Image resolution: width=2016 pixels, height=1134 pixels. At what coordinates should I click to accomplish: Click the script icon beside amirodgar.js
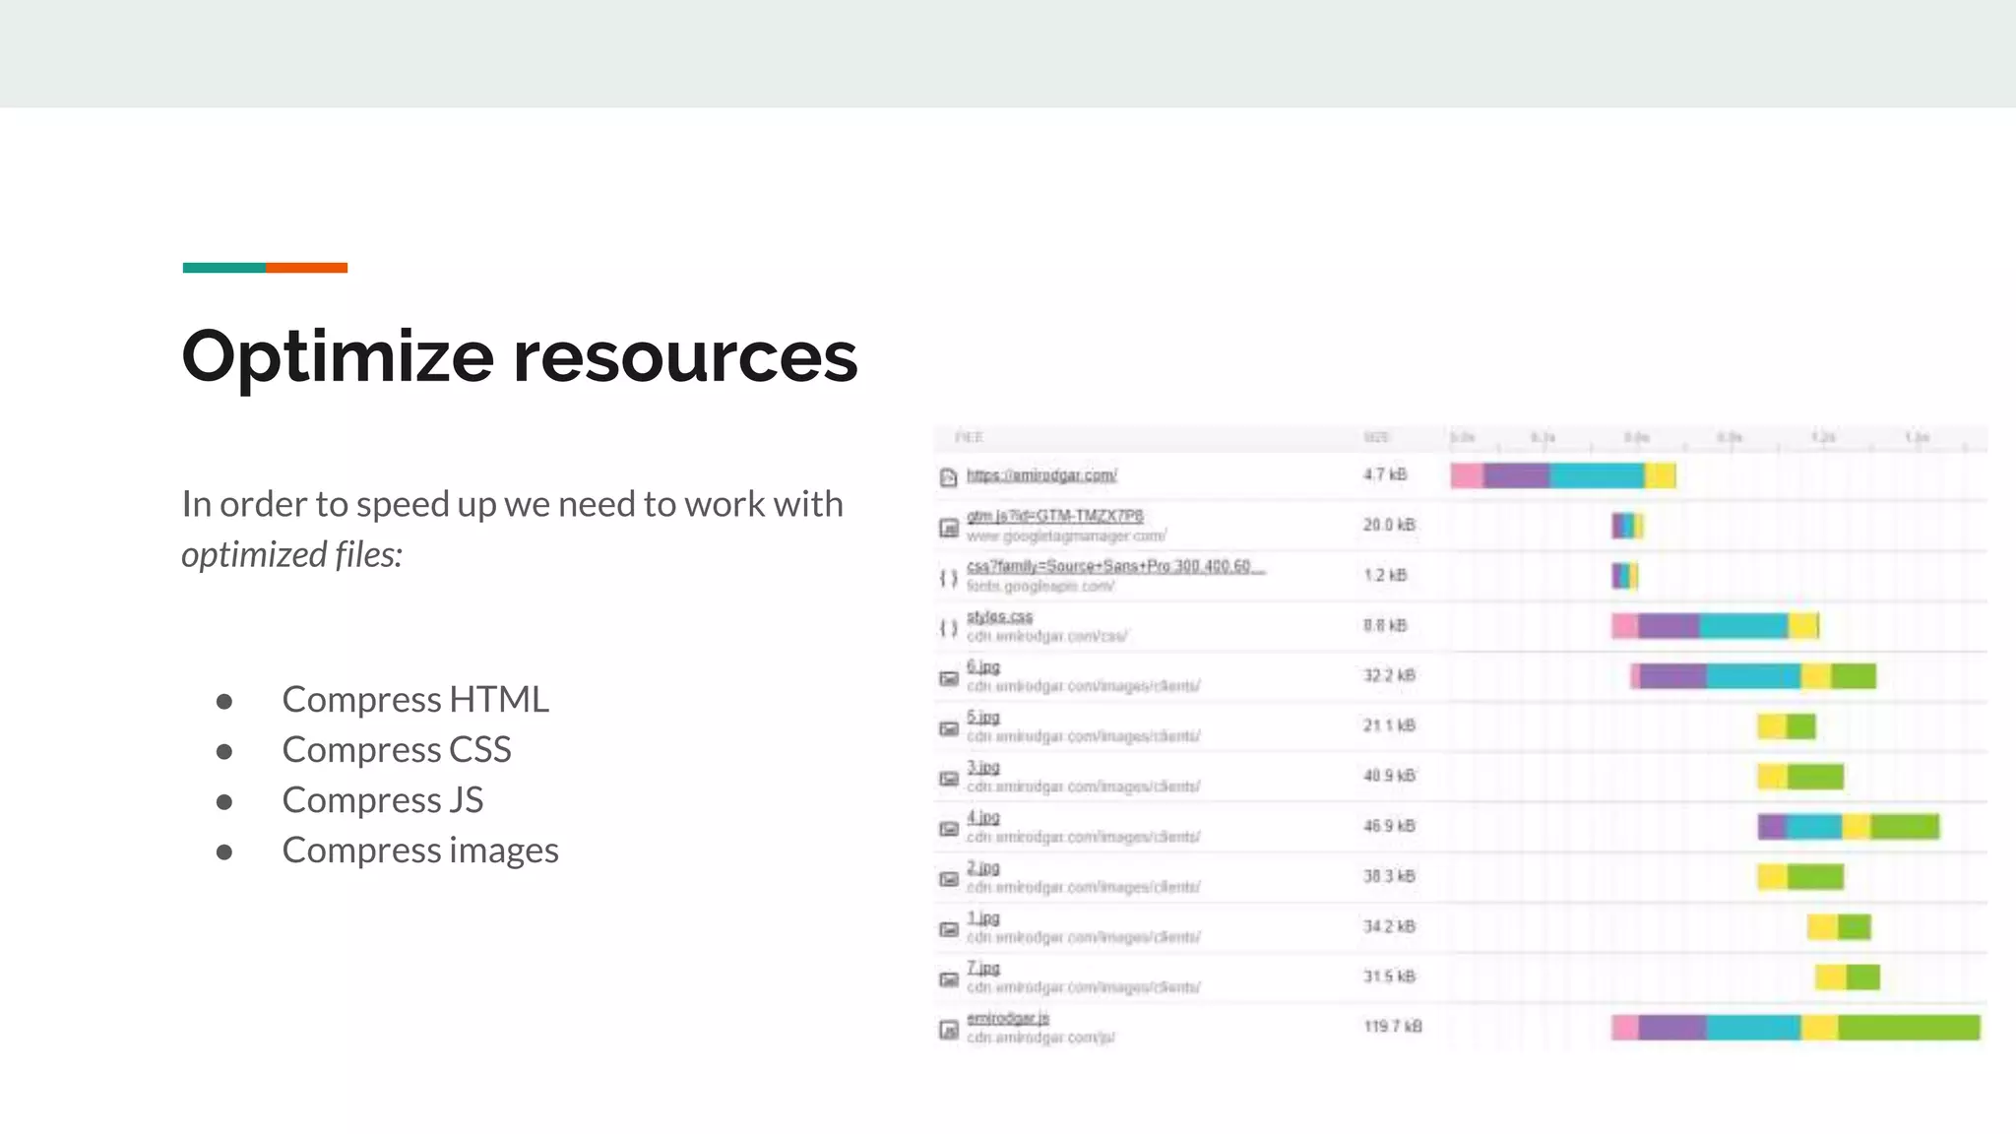(948, 1030)
